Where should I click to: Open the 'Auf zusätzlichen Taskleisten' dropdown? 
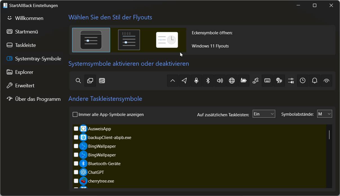pos(264,114)
